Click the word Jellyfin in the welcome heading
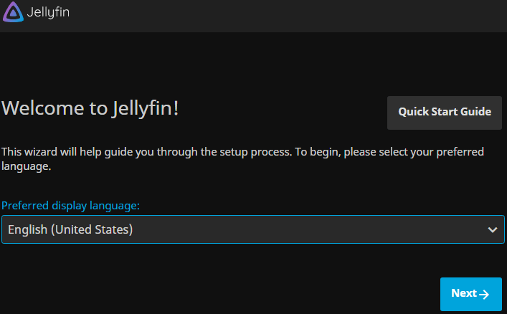Viewport: 507px width, 314px height. (x=146, y=108)
